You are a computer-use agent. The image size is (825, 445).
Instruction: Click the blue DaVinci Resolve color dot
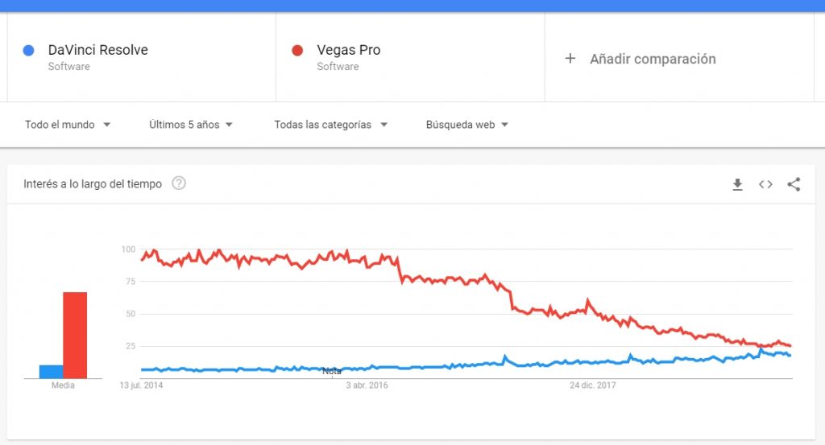click(29, 51)
